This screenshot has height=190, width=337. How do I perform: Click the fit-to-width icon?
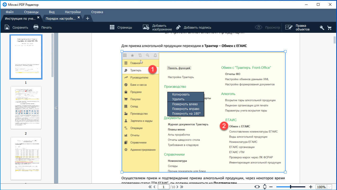(257, 187)
